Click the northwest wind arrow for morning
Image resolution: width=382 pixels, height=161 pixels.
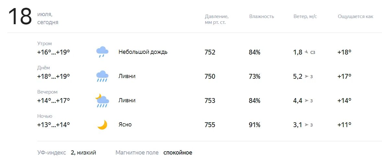click(x=307, y=52)
